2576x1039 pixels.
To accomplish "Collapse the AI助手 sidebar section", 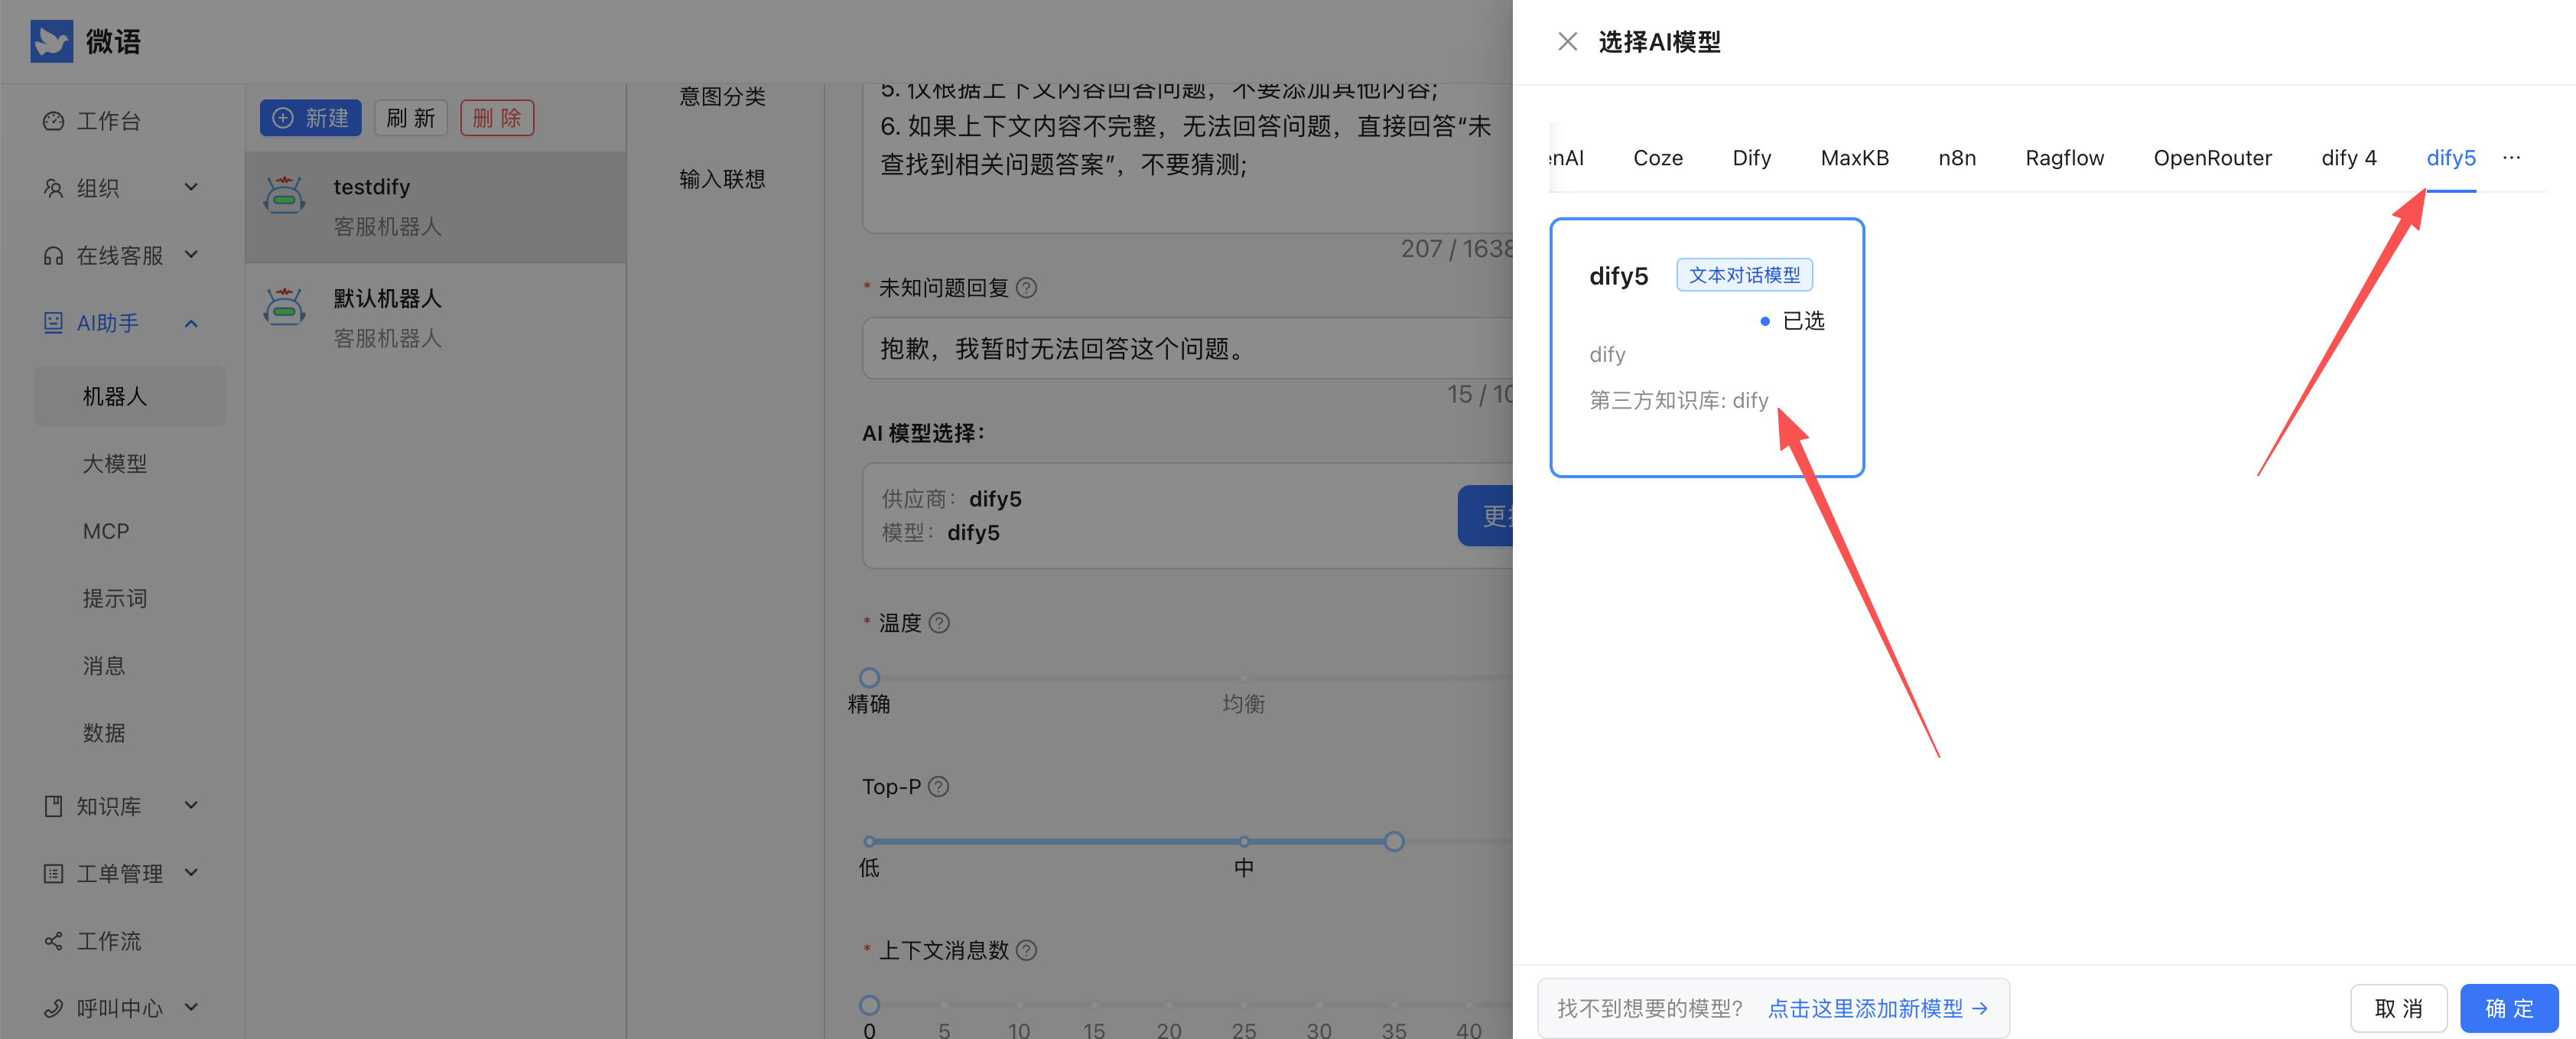I will [120, 323].
